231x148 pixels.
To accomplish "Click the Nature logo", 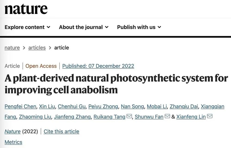I will point(26,9).
